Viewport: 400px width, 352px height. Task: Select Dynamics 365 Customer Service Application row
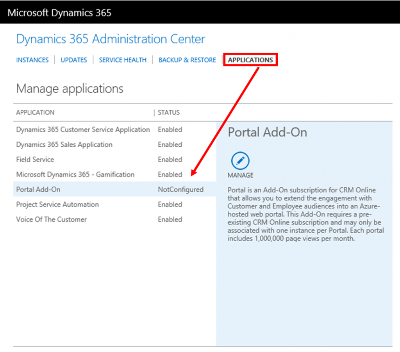click(114, 130)
